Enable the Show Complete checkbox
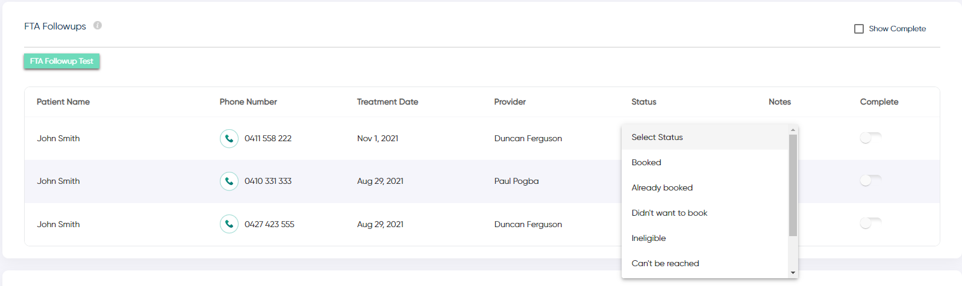 [859, 29]
